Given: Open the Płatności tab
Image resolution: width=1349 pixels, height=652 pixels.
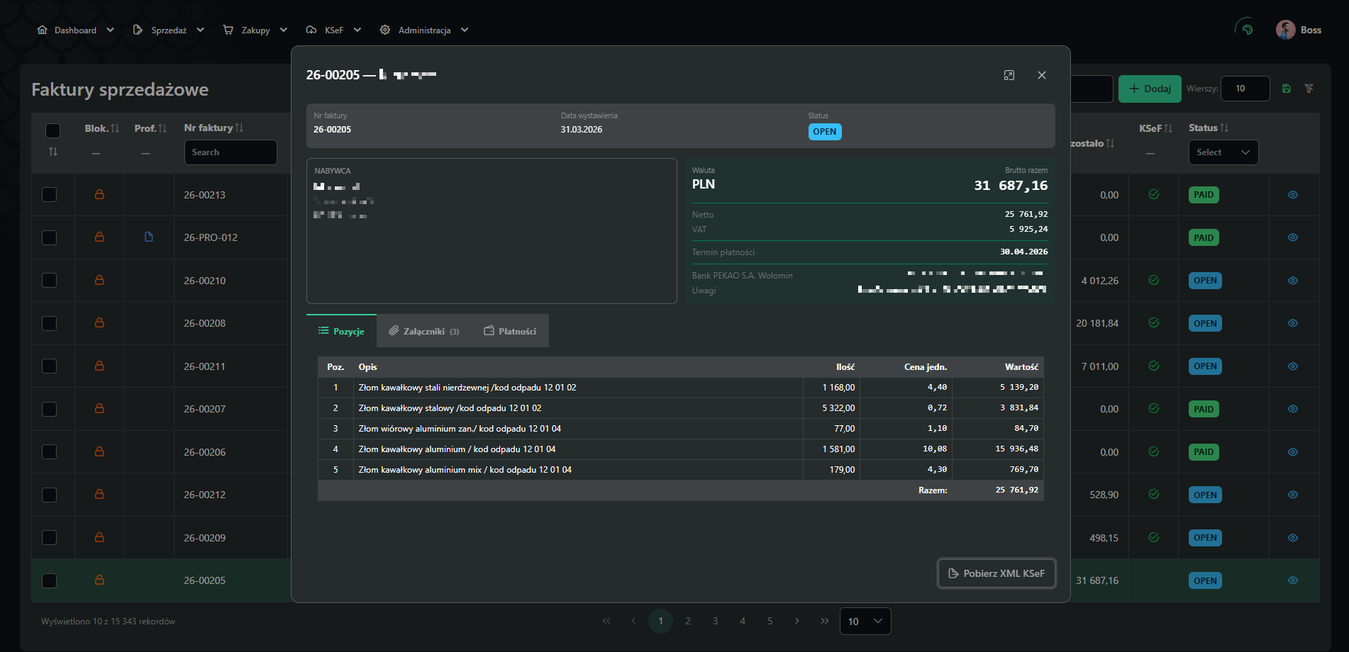Looking at the screenshot, I should click(x=510, y=331).
